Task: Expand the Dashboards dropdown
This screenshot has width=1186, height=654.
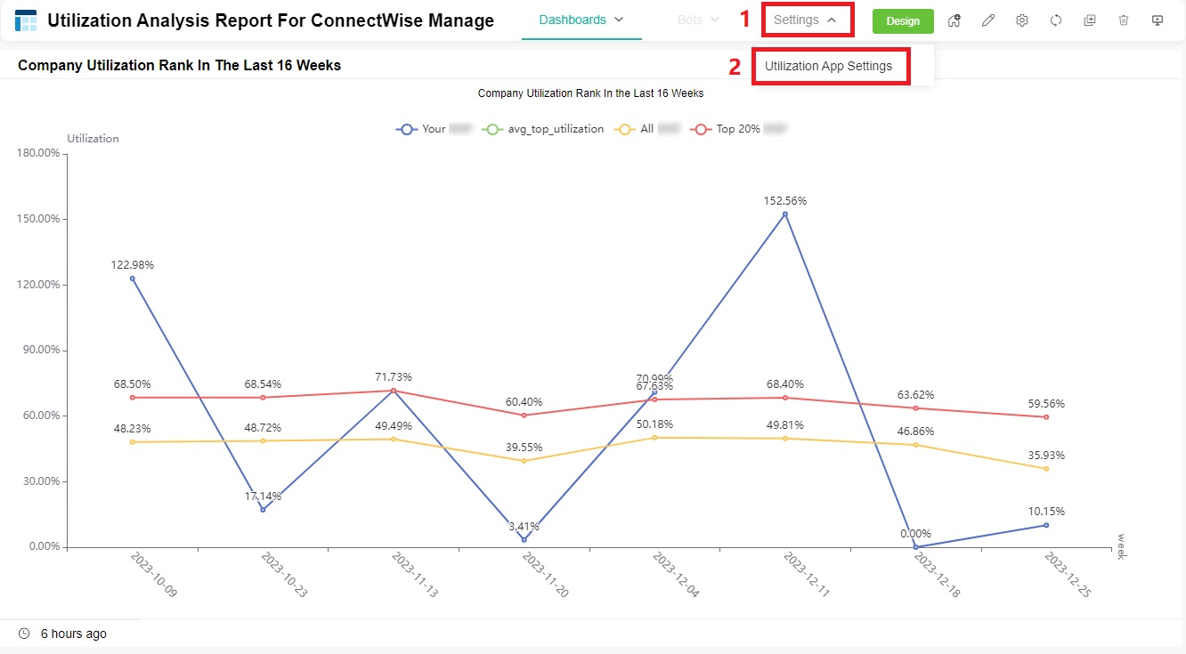Action: pos(581,20)
